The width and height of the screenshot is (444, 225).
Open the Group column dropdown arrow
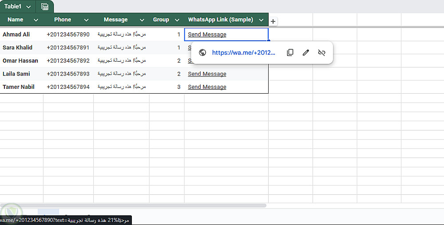(x=177, y=20)
